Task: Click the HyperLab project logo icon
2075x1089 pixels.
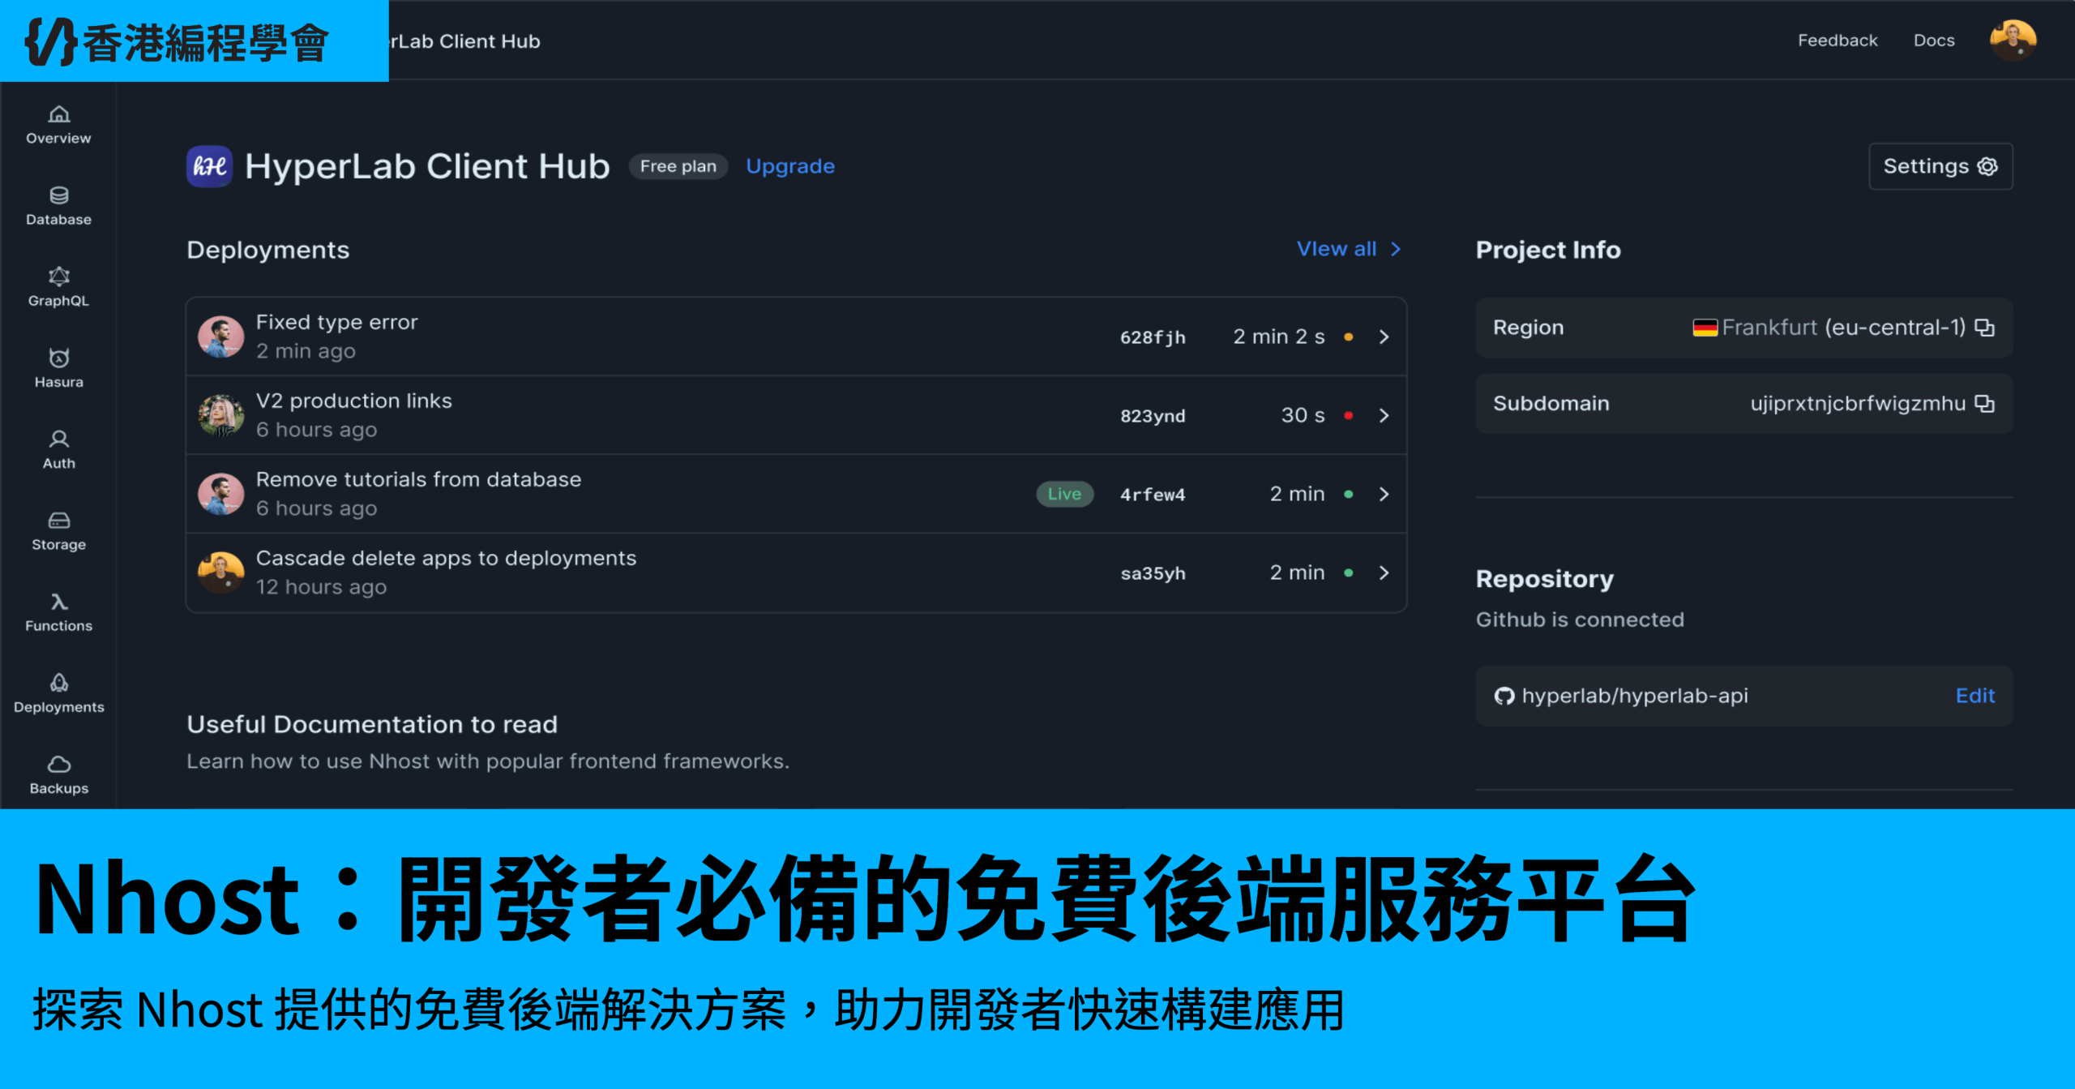Action: [209, 166]
